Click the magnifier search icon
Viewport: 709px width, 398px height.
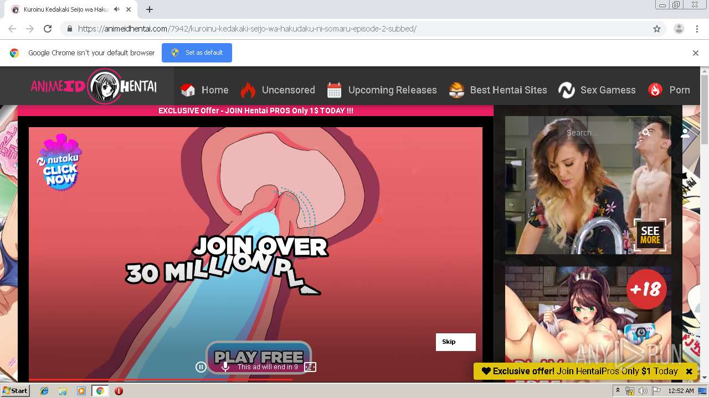click(x=646, y=133)
